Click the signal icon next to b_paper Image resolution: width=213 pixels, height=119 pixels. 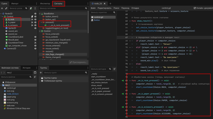point(32,22)
